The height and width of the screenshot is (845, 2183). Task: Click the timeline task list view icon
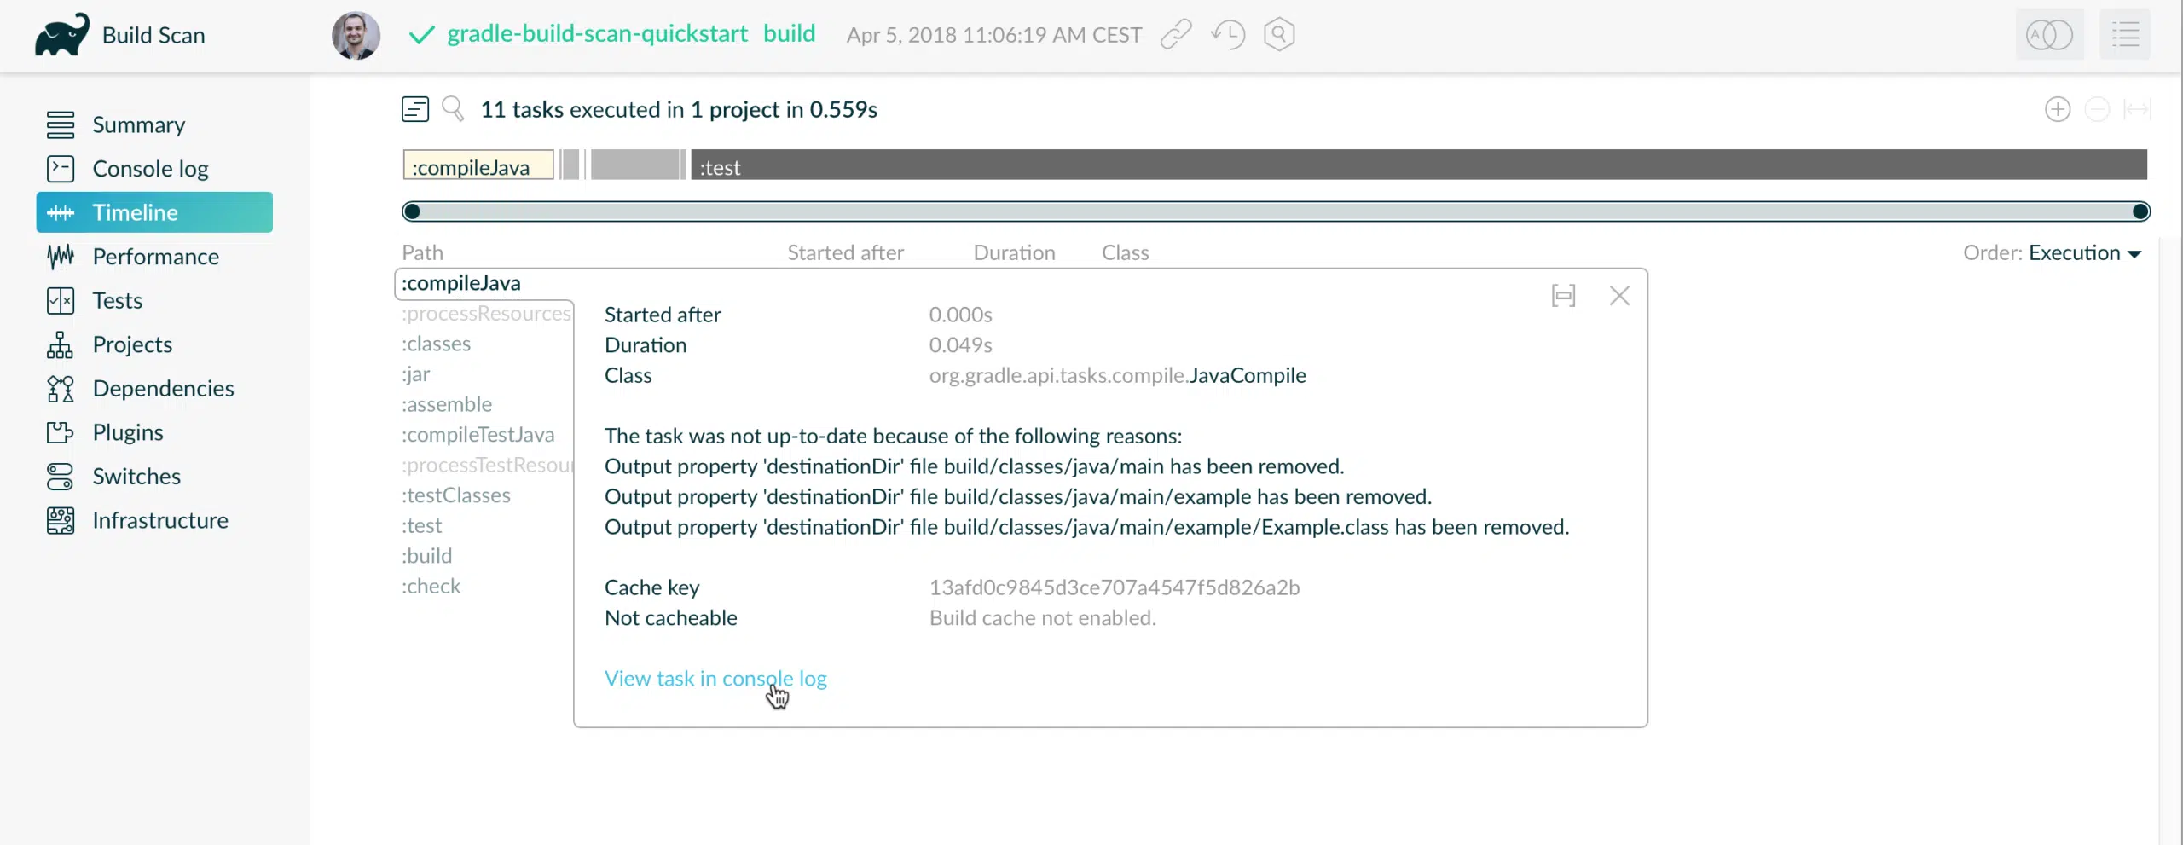click(415, 109)
